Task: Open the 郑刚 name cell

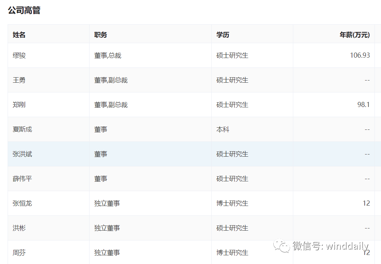Action: 19,105
